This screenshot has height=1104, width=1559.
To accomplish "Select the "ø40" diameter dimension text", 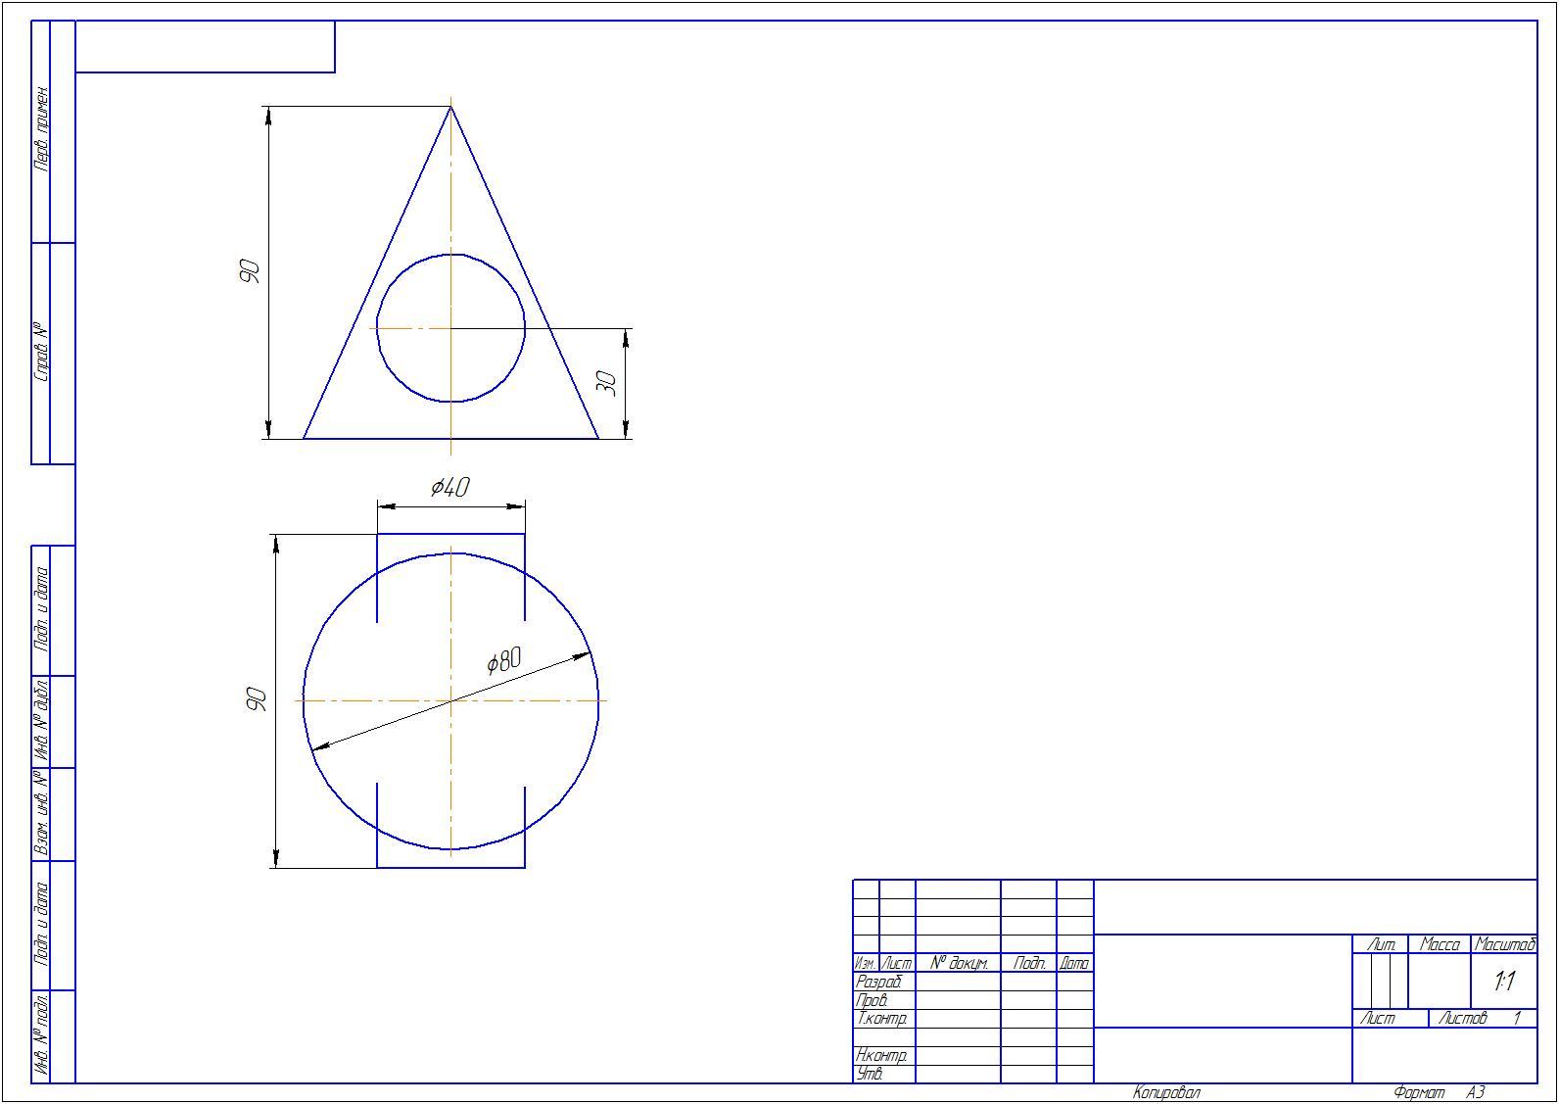I will point(450,487).
